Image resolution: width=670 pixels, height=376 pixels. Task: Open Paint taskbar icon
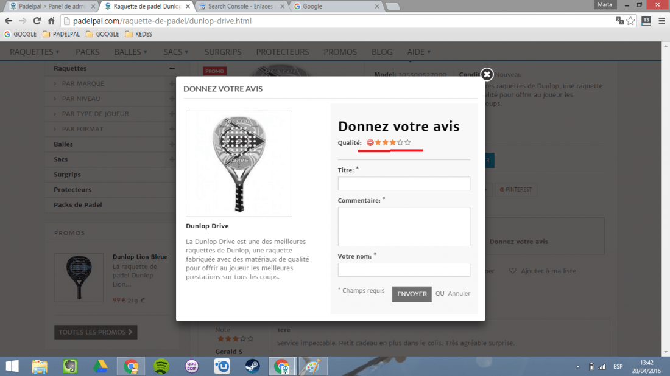pos(313,366)
